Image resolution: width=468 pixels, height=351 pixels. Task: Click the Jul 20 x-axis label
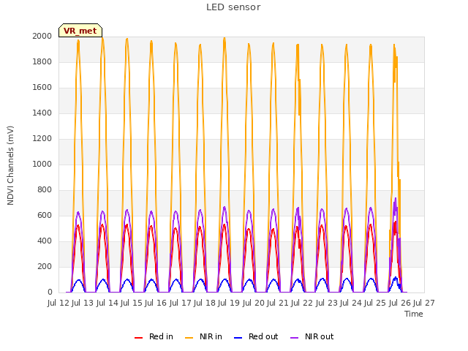pyautogui.click(x=253, y=303)
